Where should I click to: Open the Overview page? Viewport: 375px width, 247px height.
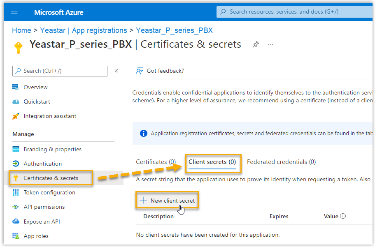(35, 87)
